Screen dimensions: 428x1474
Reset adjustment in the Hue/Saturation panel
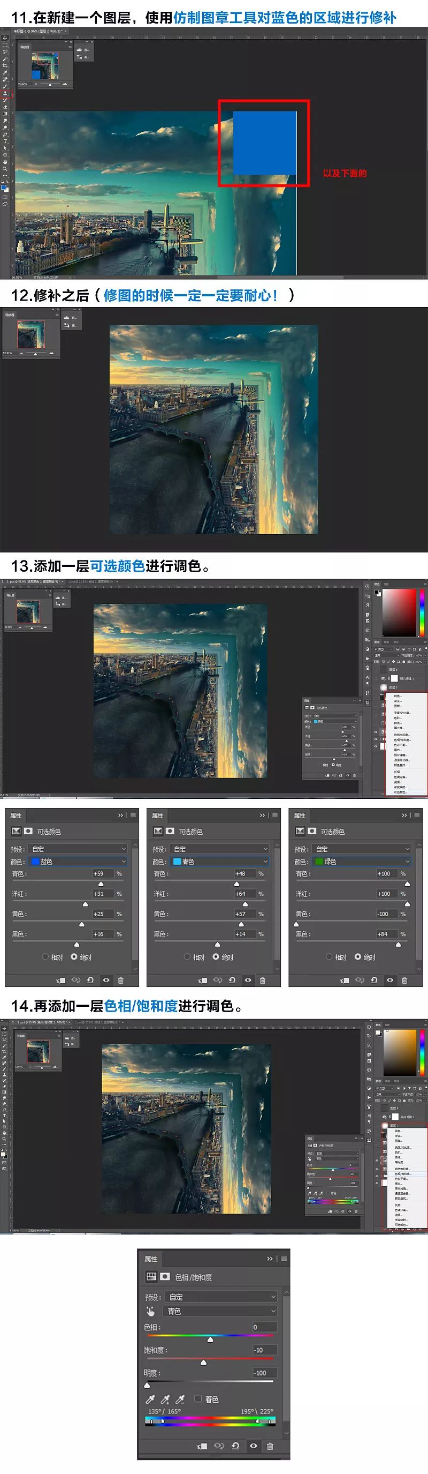coord(235,1446)
